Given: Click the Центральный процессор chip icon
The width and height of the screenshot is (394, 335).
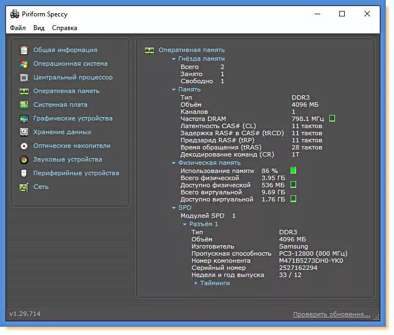Looking at the screenshot, I should click(x=24, y=78).
